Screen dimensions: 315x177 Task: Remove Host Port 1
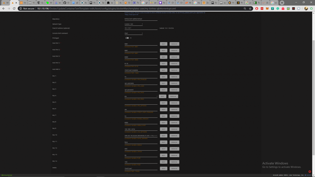click(x=175, y=44)
